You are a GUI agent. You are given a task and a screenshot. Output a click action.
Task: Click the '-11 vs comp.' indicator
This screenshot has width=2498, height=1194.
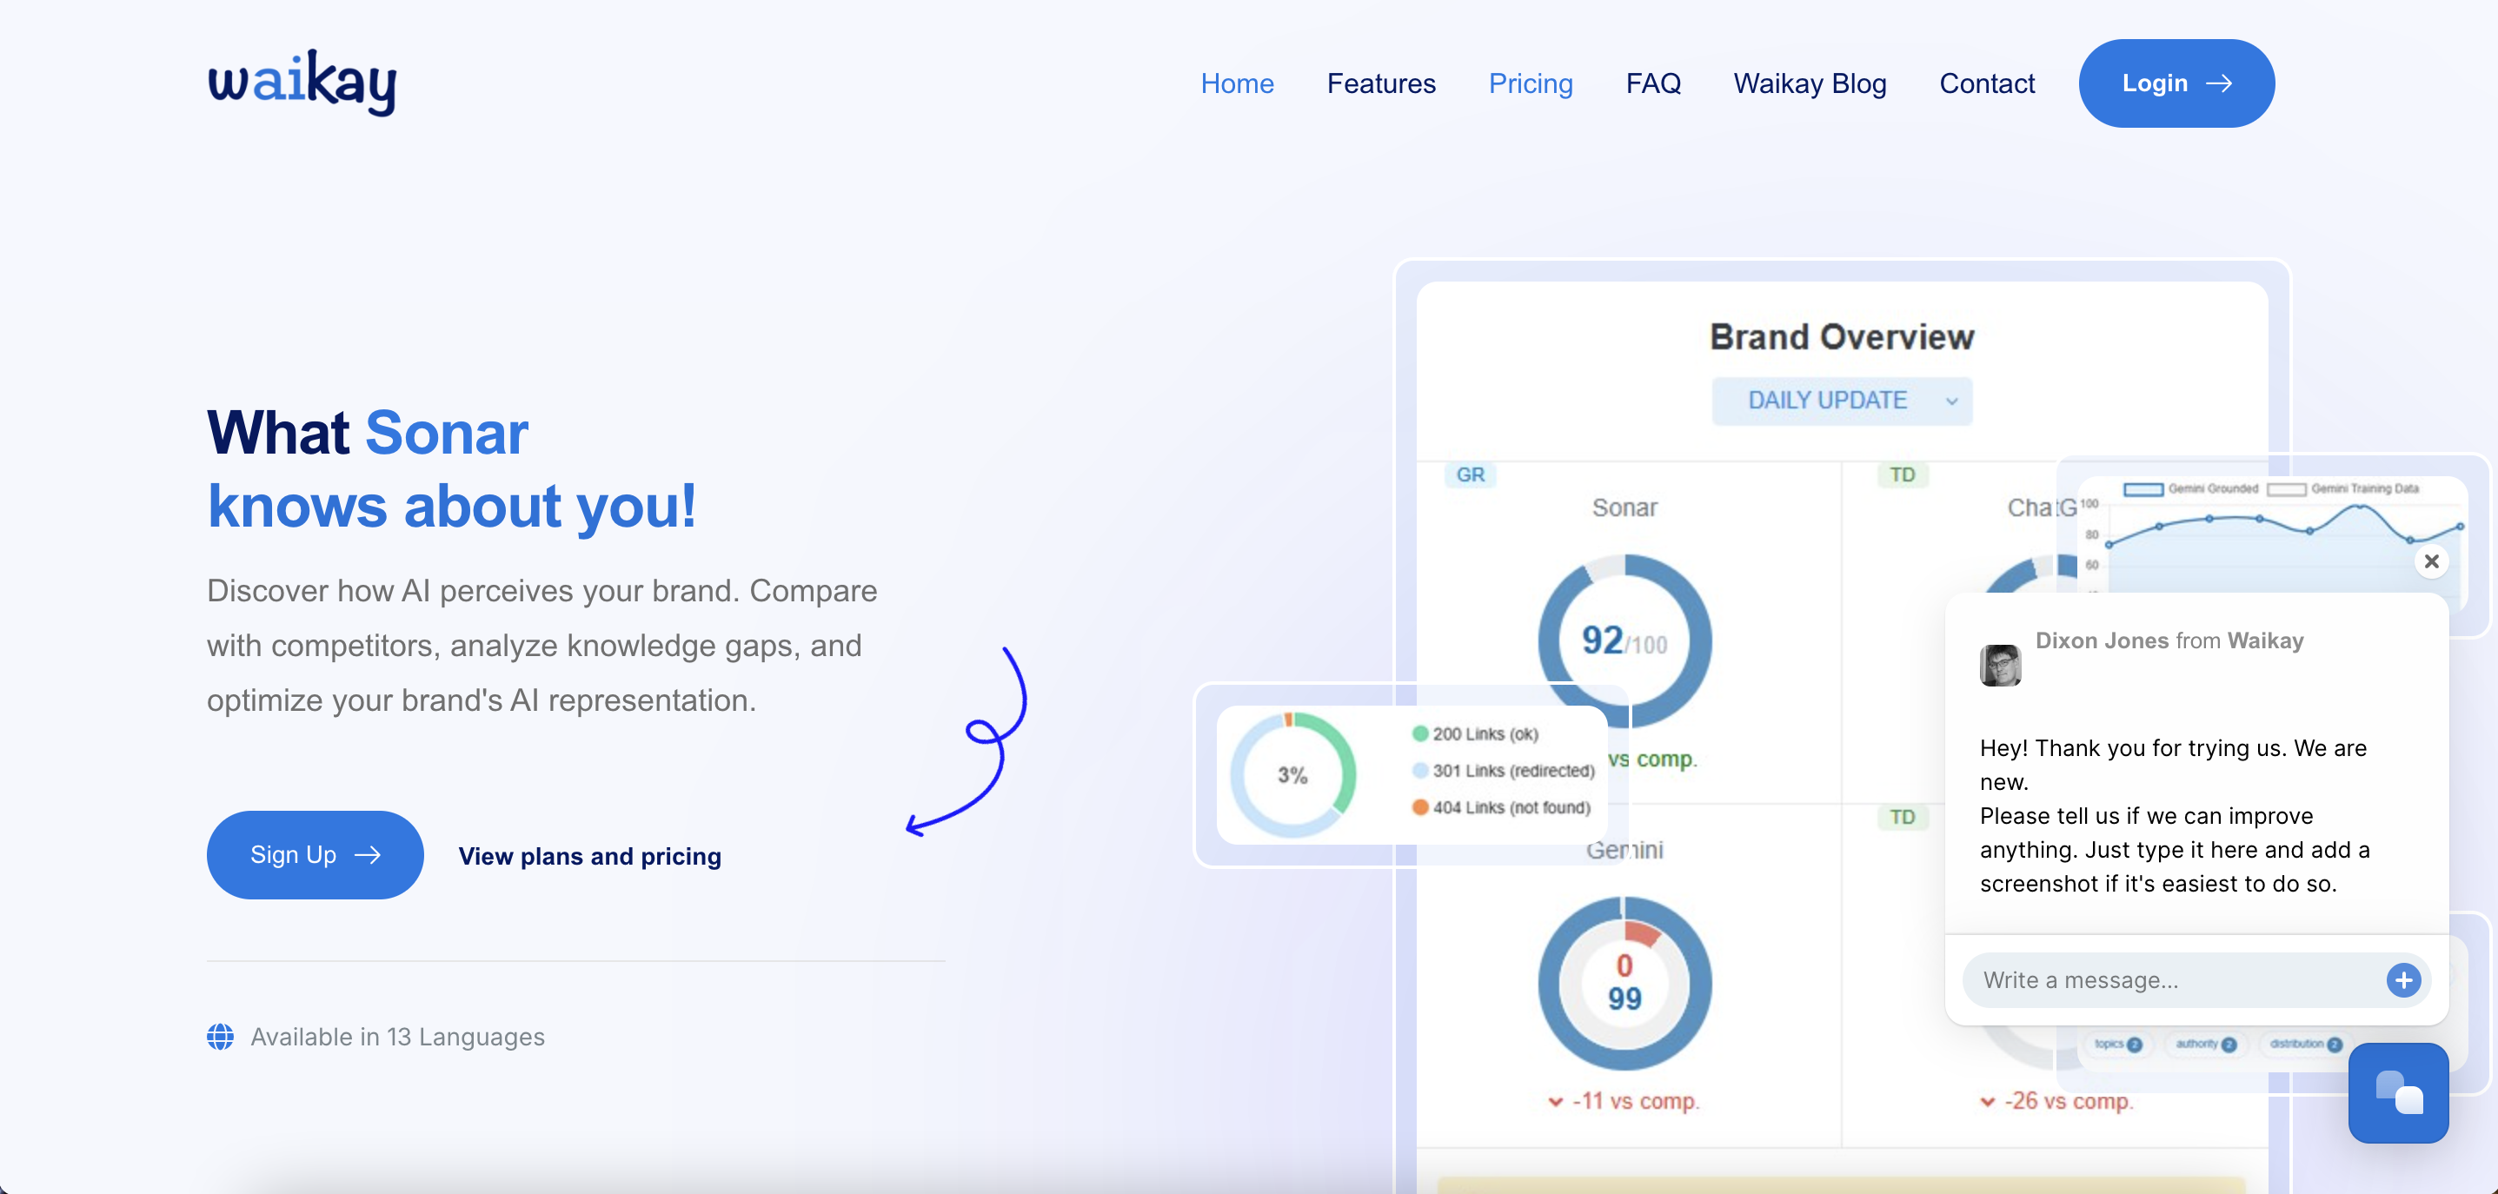click(1624, 1101)
